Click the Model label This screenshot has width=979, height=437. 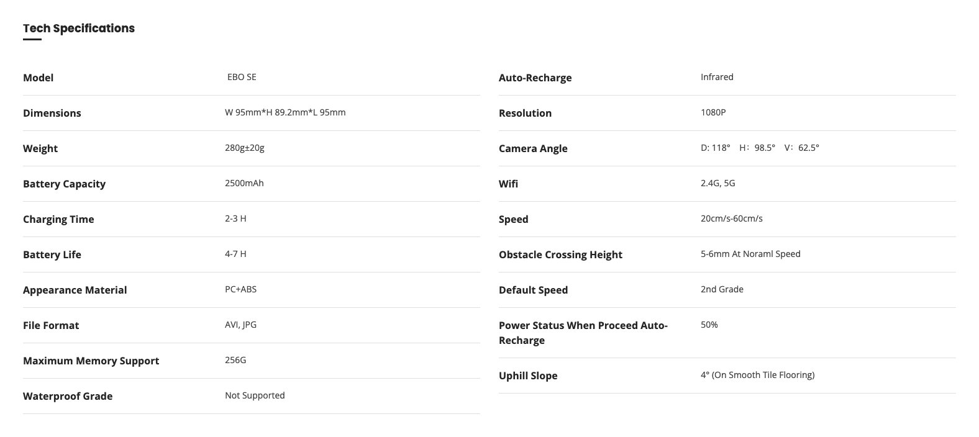point(39,78)
